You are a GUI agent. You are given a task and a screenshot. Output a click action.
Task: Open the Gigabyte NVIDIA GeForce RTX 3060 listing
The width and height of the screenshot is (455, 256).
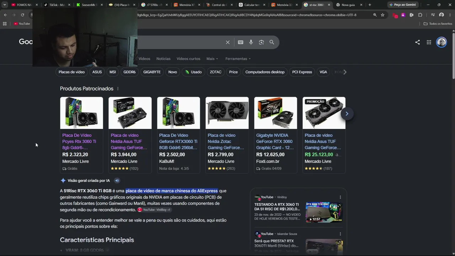click(x=275, y=135)
